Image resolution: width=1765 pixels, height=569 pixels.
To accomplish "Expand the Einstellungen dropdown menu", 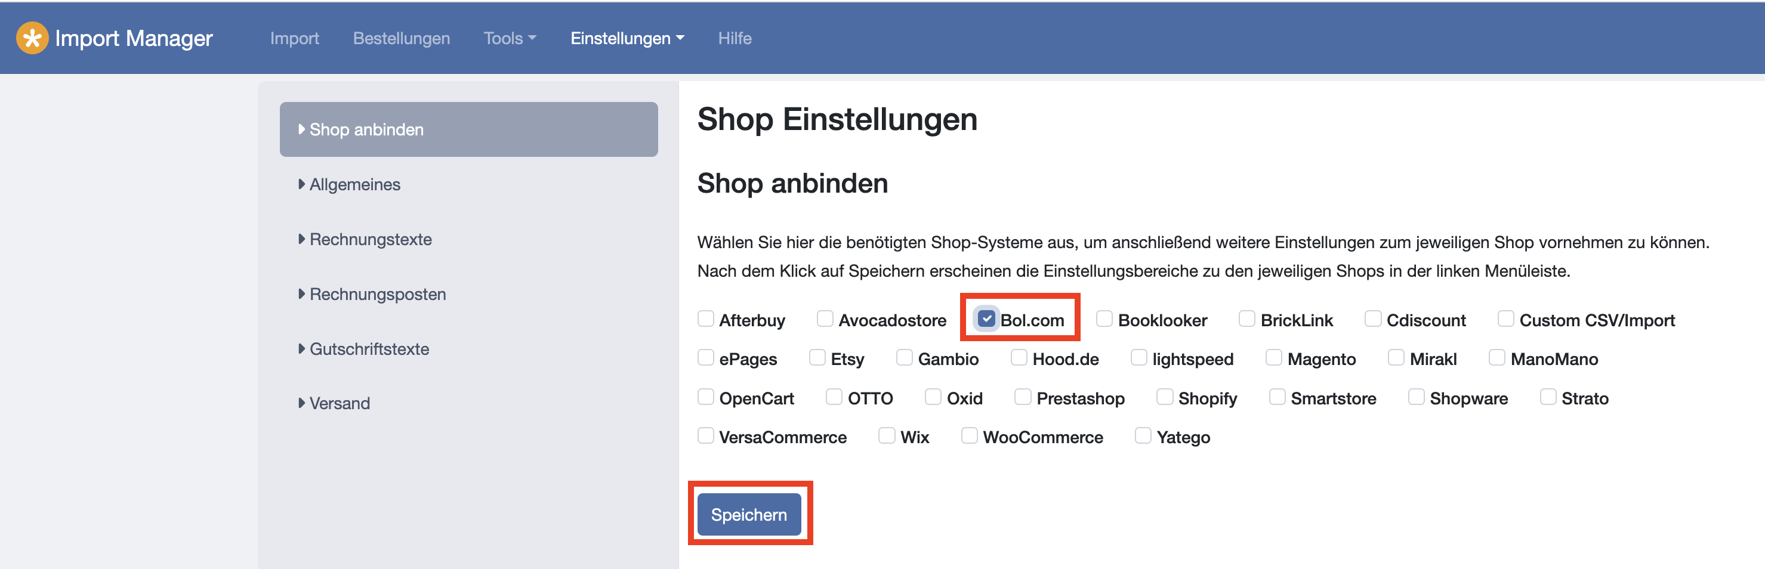I will click(x=627, y=38).
